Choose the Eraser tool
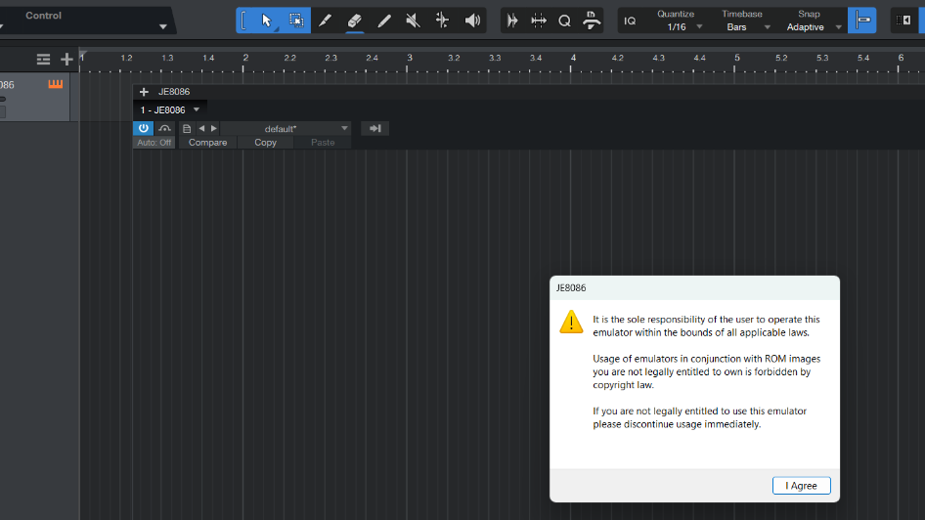This screenshot has width=925, height=520. coord(355,21)
